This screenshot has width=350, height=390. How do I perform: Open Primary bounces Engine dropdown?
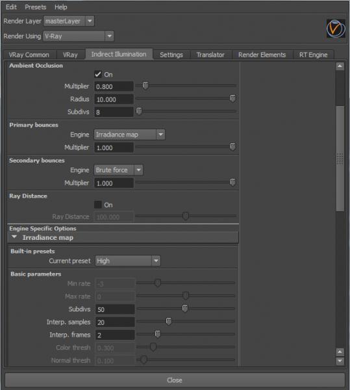tap(129, 135)
